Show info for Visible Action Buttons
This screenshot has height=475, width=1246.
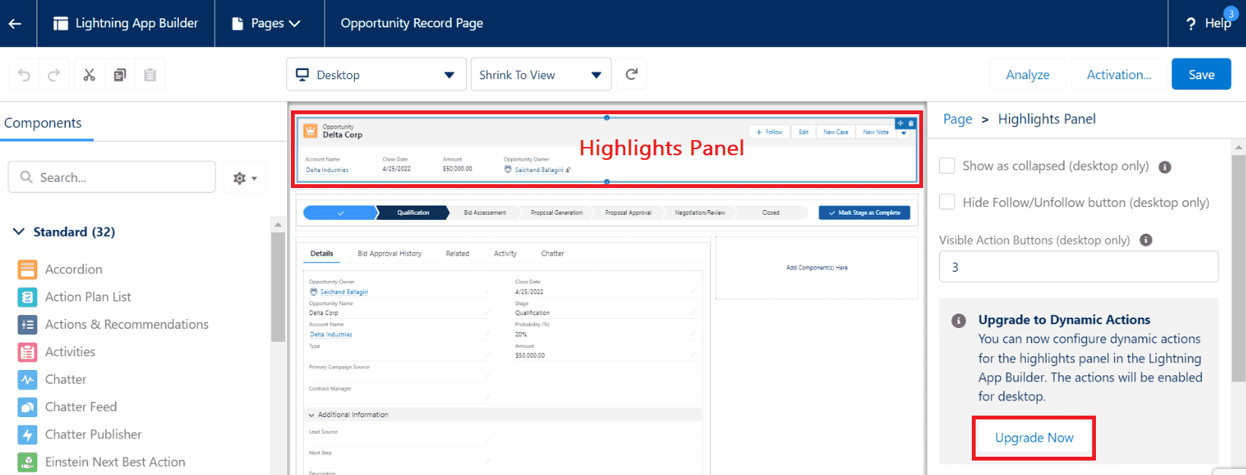click(1145, 240)
